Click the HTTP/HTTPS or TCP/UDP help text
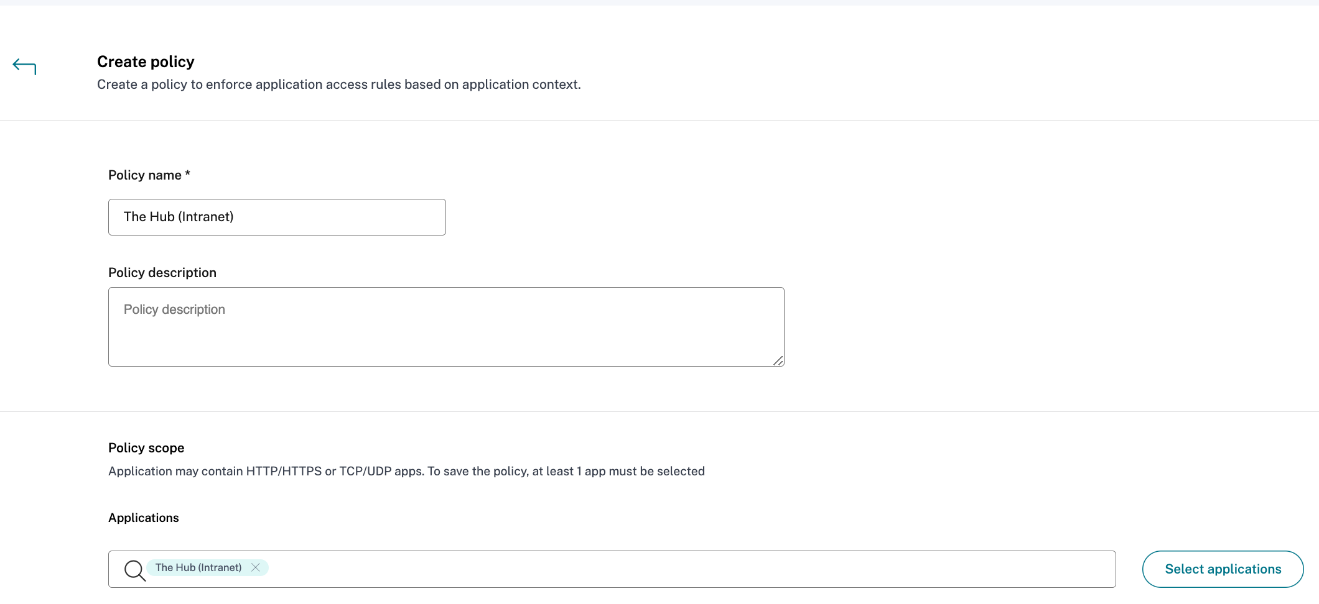The height and width of the screenshot is (604, 1319). pyautogui.click(x=406, y=471)
